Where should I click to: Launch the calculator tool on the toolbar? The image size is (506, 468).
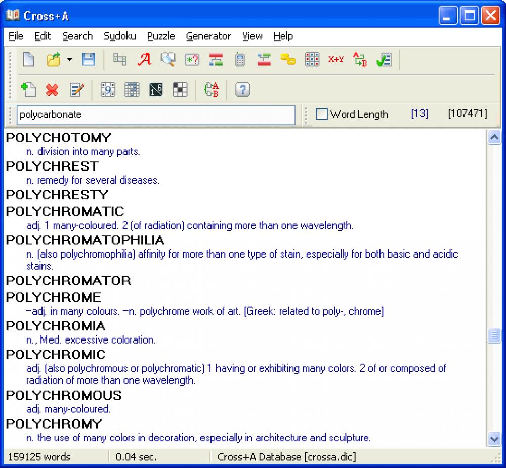(x=239, y=59)
